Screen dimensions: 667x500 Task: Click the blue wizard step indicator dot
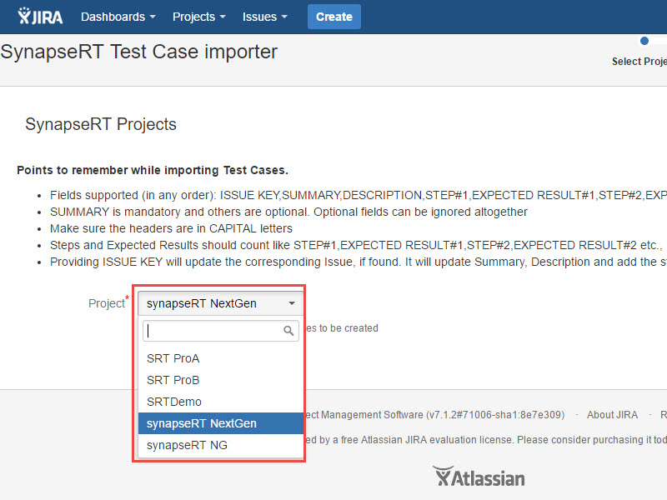[x=644, y=41]
